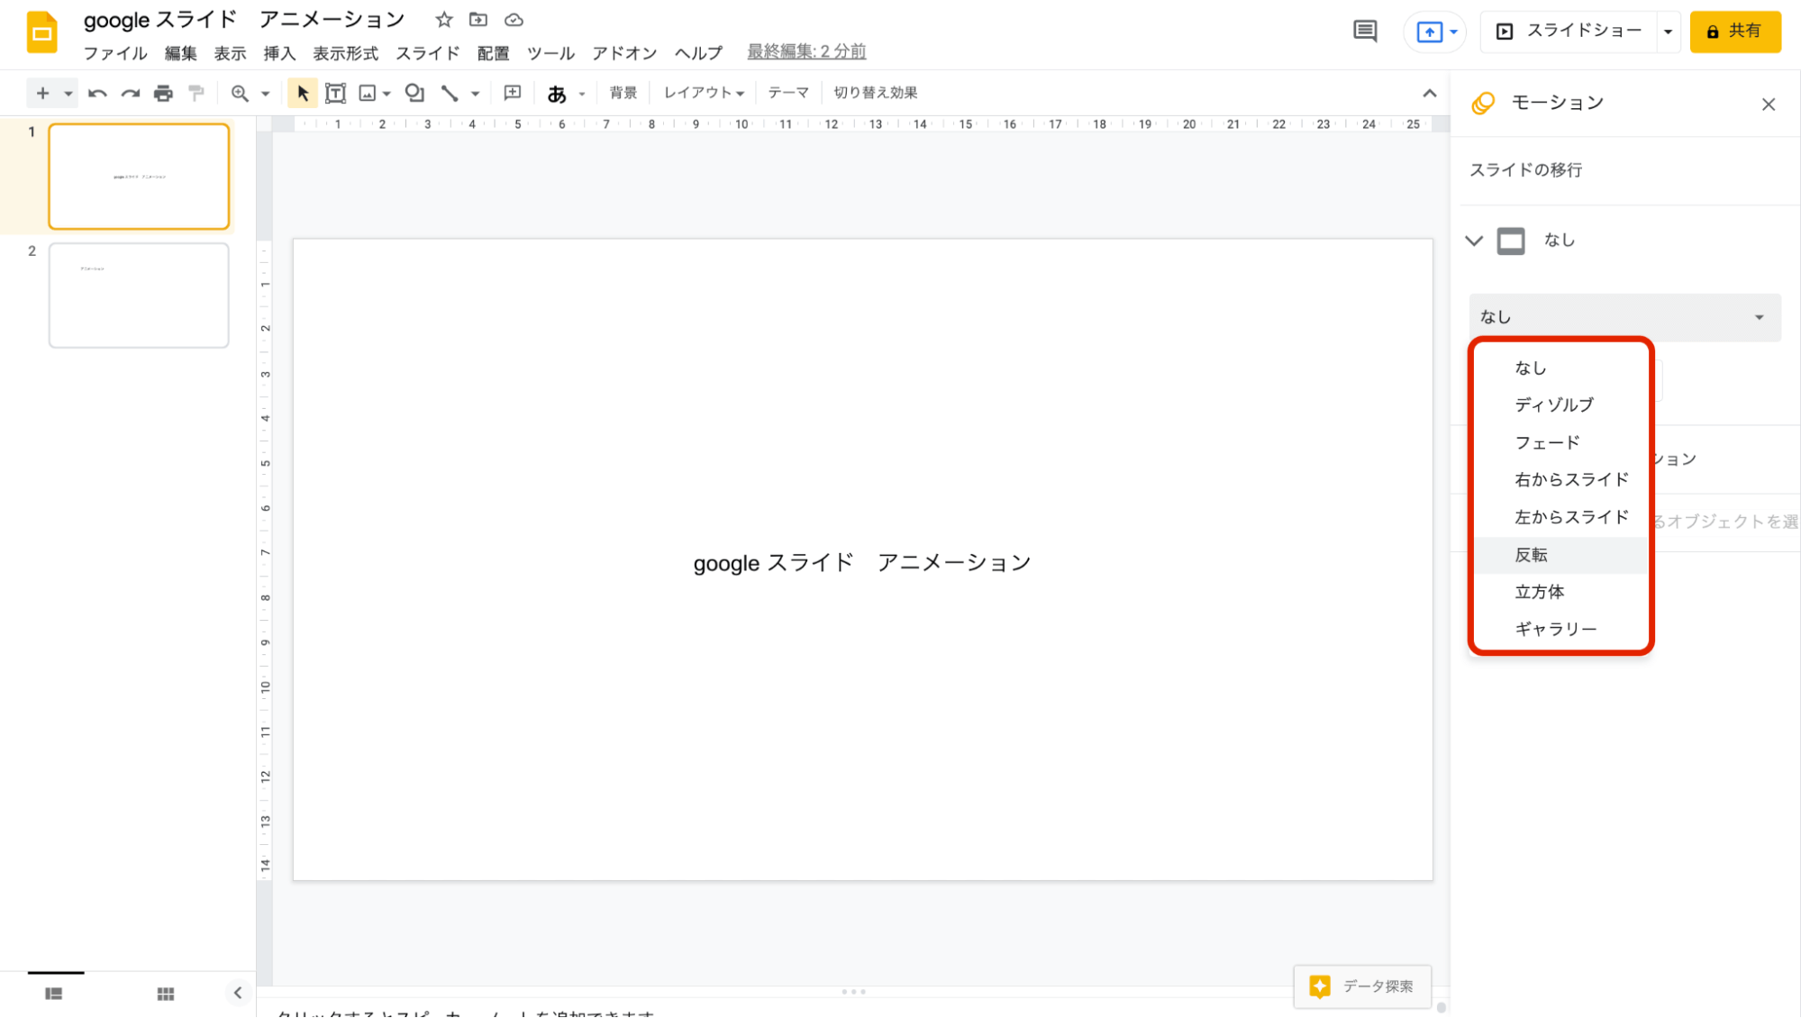1801x1018 pixels.
Task: Select 立方体 transition option
Action: coord(1560,592)
